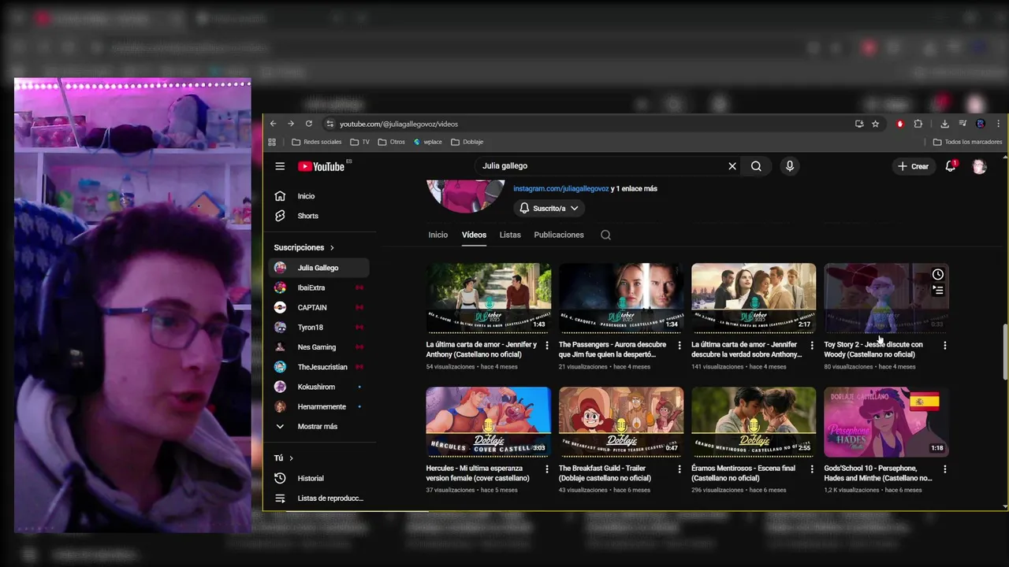Expand Mostrar más in subscriptions
1009x567 pixels.
pyautogui.click(x=318, y=426)
